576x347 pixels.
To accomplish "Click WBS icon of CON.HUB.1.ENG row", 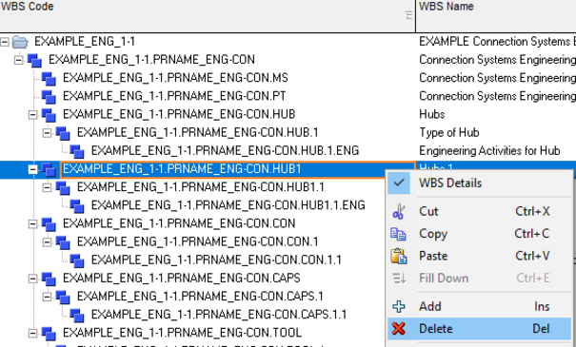I will [77, 151].
